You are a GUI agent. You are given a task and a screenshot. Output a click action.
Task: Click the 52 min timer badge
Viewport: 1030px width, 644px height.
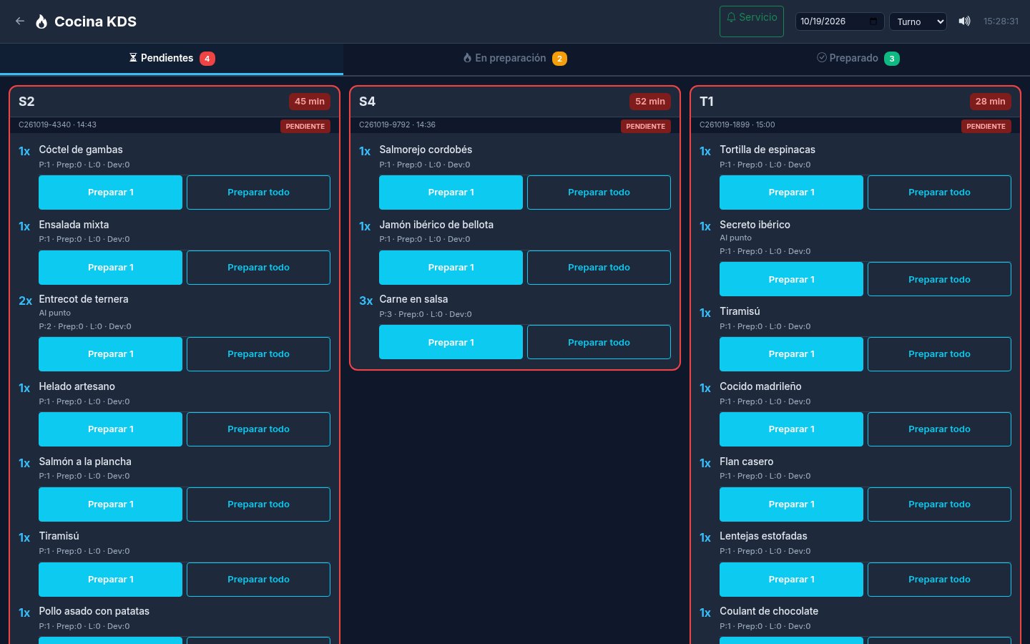[x=650, y=102]
